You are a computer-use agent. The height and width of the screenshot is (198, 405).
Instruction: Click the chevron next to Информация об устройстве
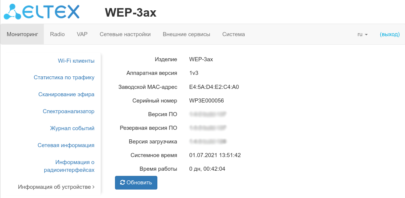(x=93, y=187)
